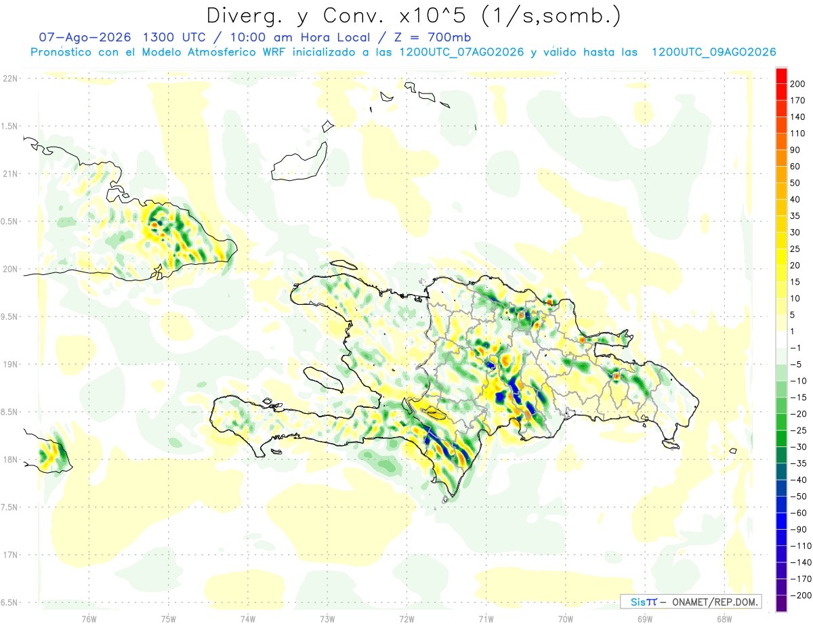This screenshot has height=628, width=813.
Task: Click the '74W' longitude label
Action: [x=248, y=618]
